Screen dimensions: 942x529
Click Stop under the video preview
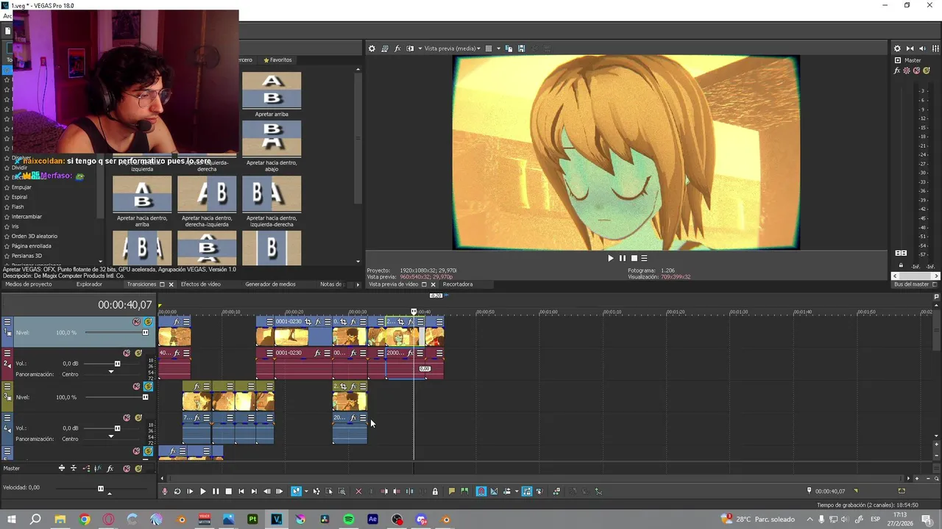634,258
